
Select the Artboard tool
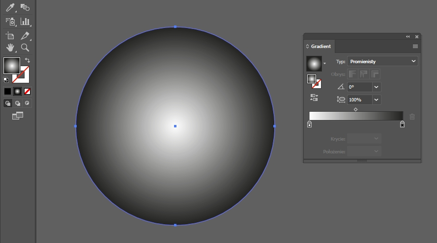point(10,35)
